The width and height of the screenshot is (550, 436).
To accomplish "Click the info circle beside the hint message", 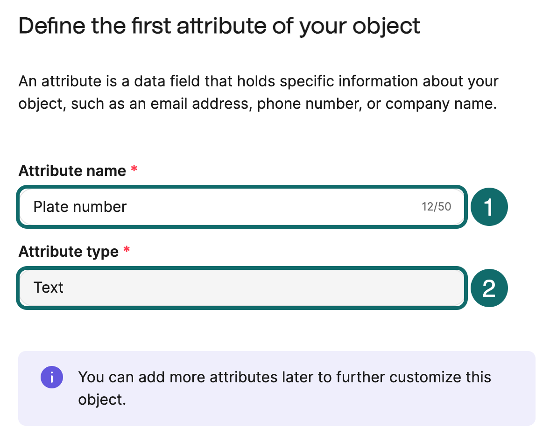I will point(52,377).
